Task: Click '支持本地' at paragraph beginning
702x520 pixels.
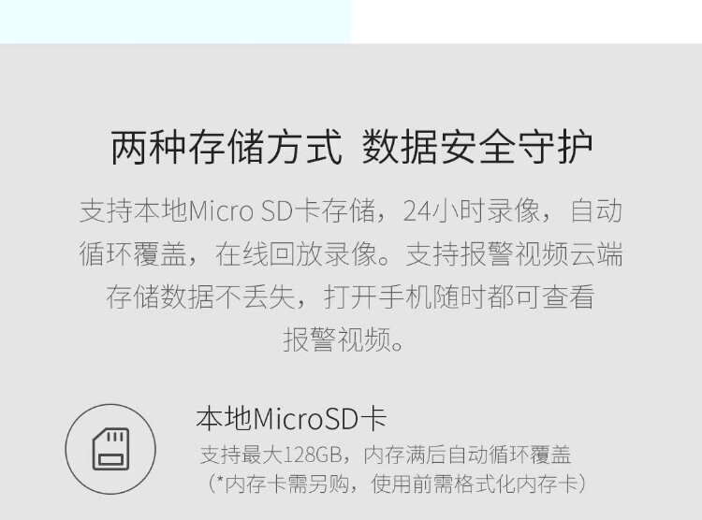Action: point(134,210)
